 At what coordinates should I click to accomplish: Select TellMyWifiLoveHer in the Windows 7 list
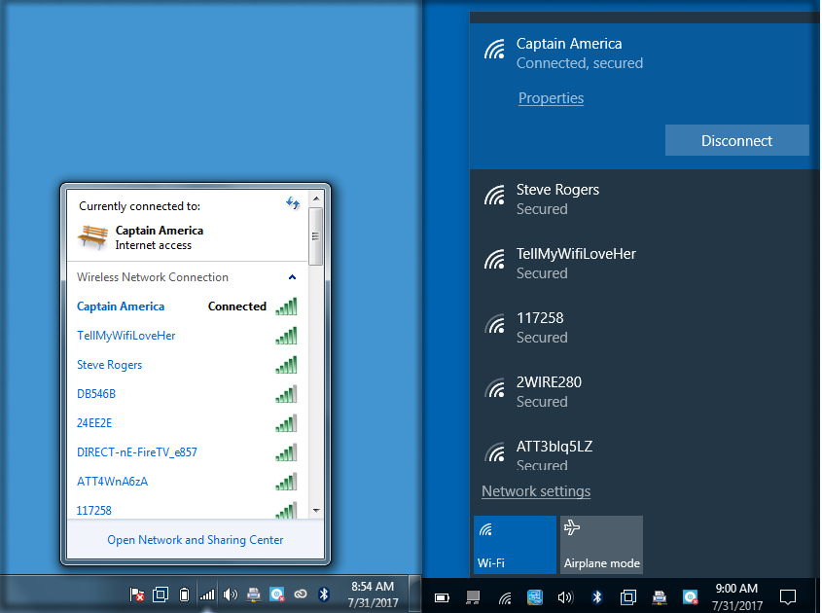pos(126,336)
